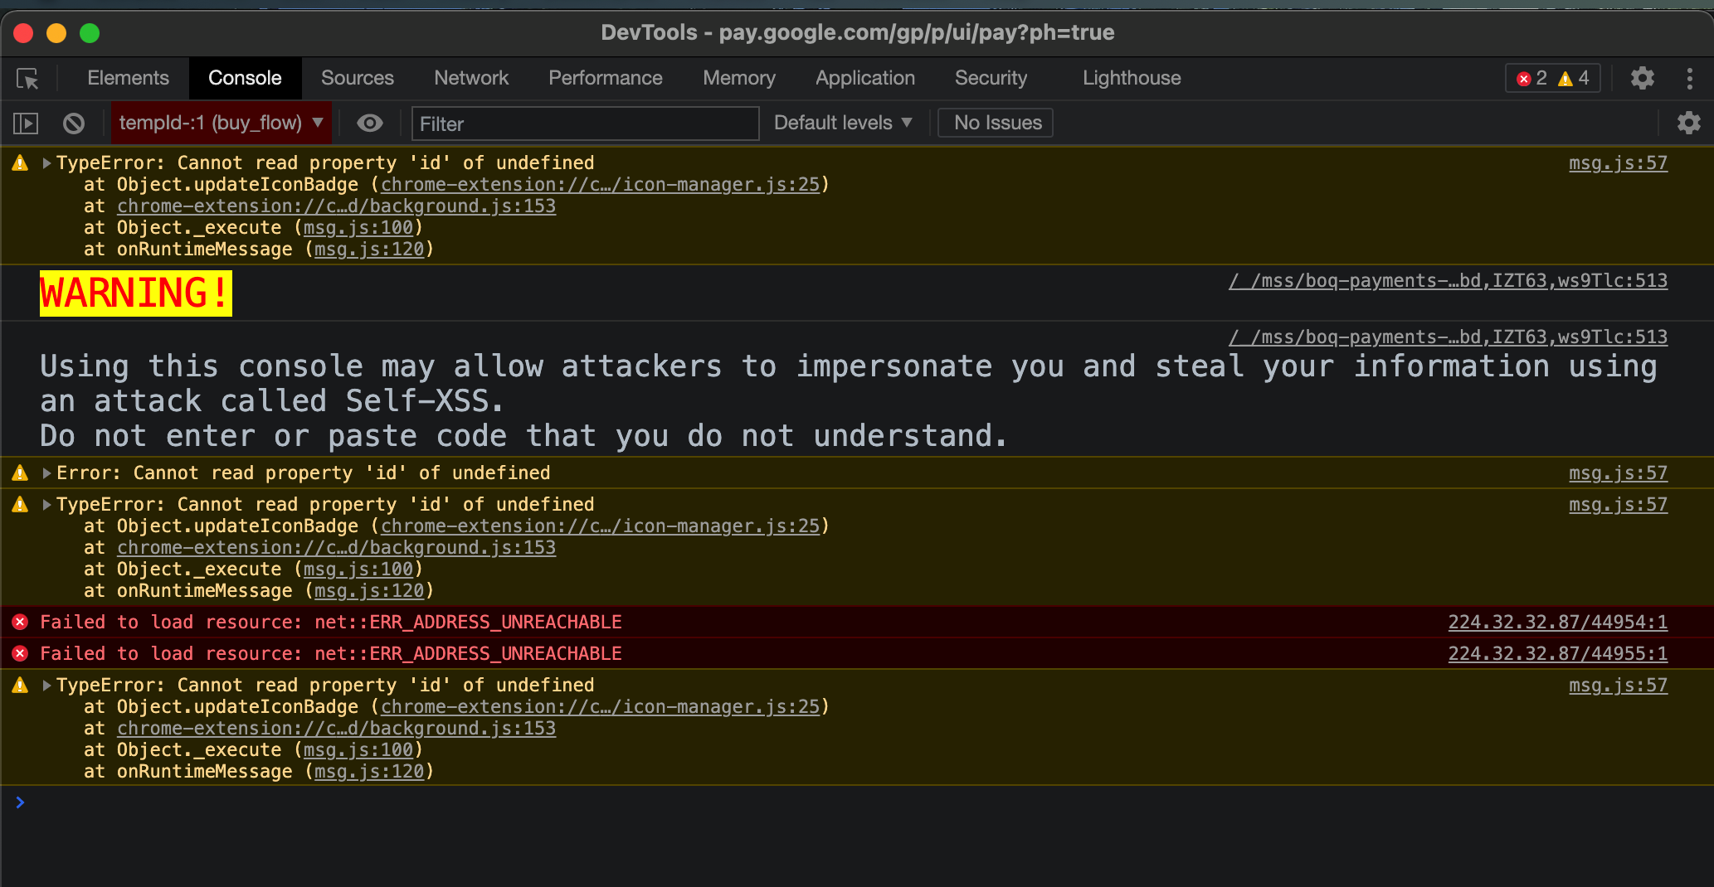Focus the console Filter input field

pos(585,124)
